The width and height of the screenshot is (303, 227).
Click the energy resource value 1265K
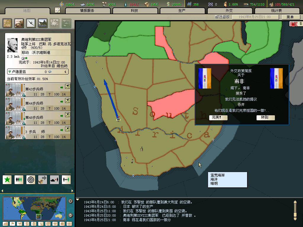click(70, 4)
